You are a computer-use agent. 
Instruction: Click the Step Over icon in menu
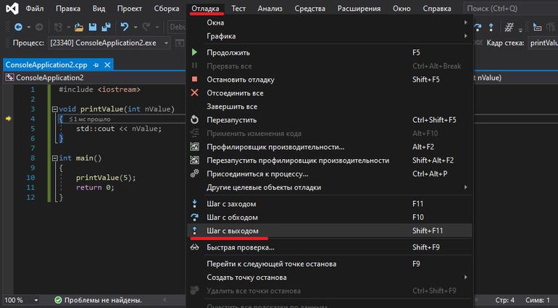pos(195,217)
